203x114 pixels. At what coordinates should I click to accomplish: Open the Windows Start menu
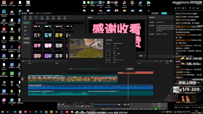2,112
